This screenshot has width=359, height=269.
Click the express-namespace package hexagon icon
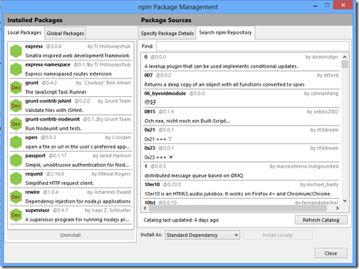(16, 69)
